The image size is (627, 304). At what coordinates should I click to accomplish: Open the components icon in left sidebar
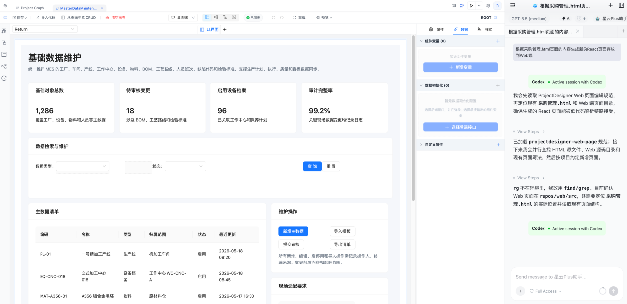(x=4, y=31)
